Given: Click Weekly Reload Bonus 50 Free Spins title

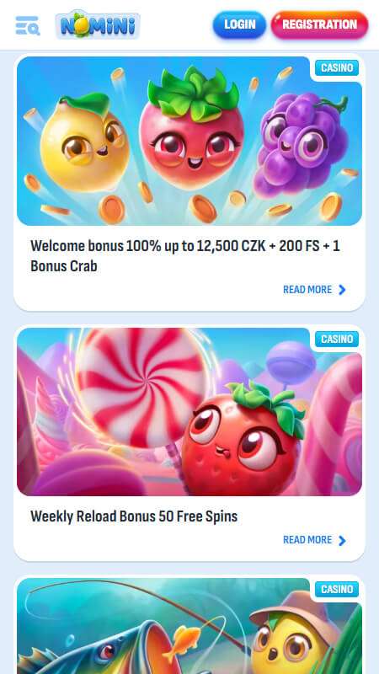Looking at the screenshot, I should pos(134,516).
